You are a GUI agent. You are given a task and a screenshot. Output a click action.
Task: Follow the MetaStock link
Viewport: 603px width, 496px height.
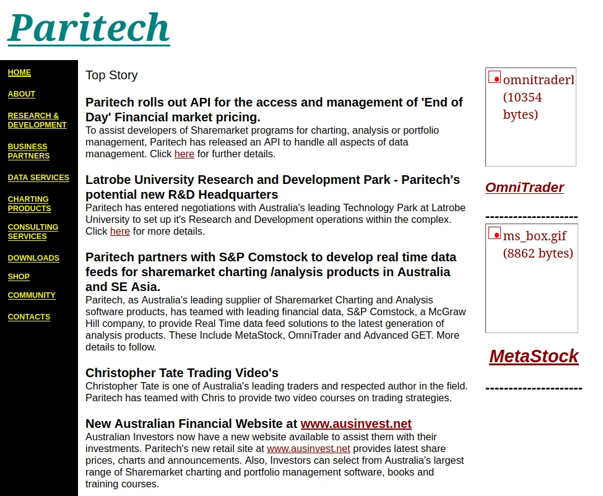(x=533, y=356)
